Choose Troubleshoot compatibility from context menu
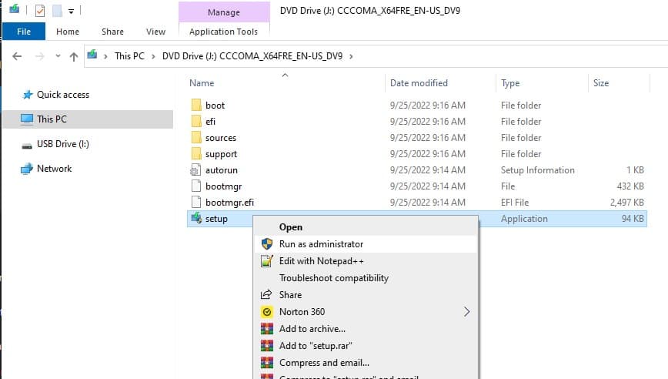The height and width of the screenshot is (379, 668). 333,278
